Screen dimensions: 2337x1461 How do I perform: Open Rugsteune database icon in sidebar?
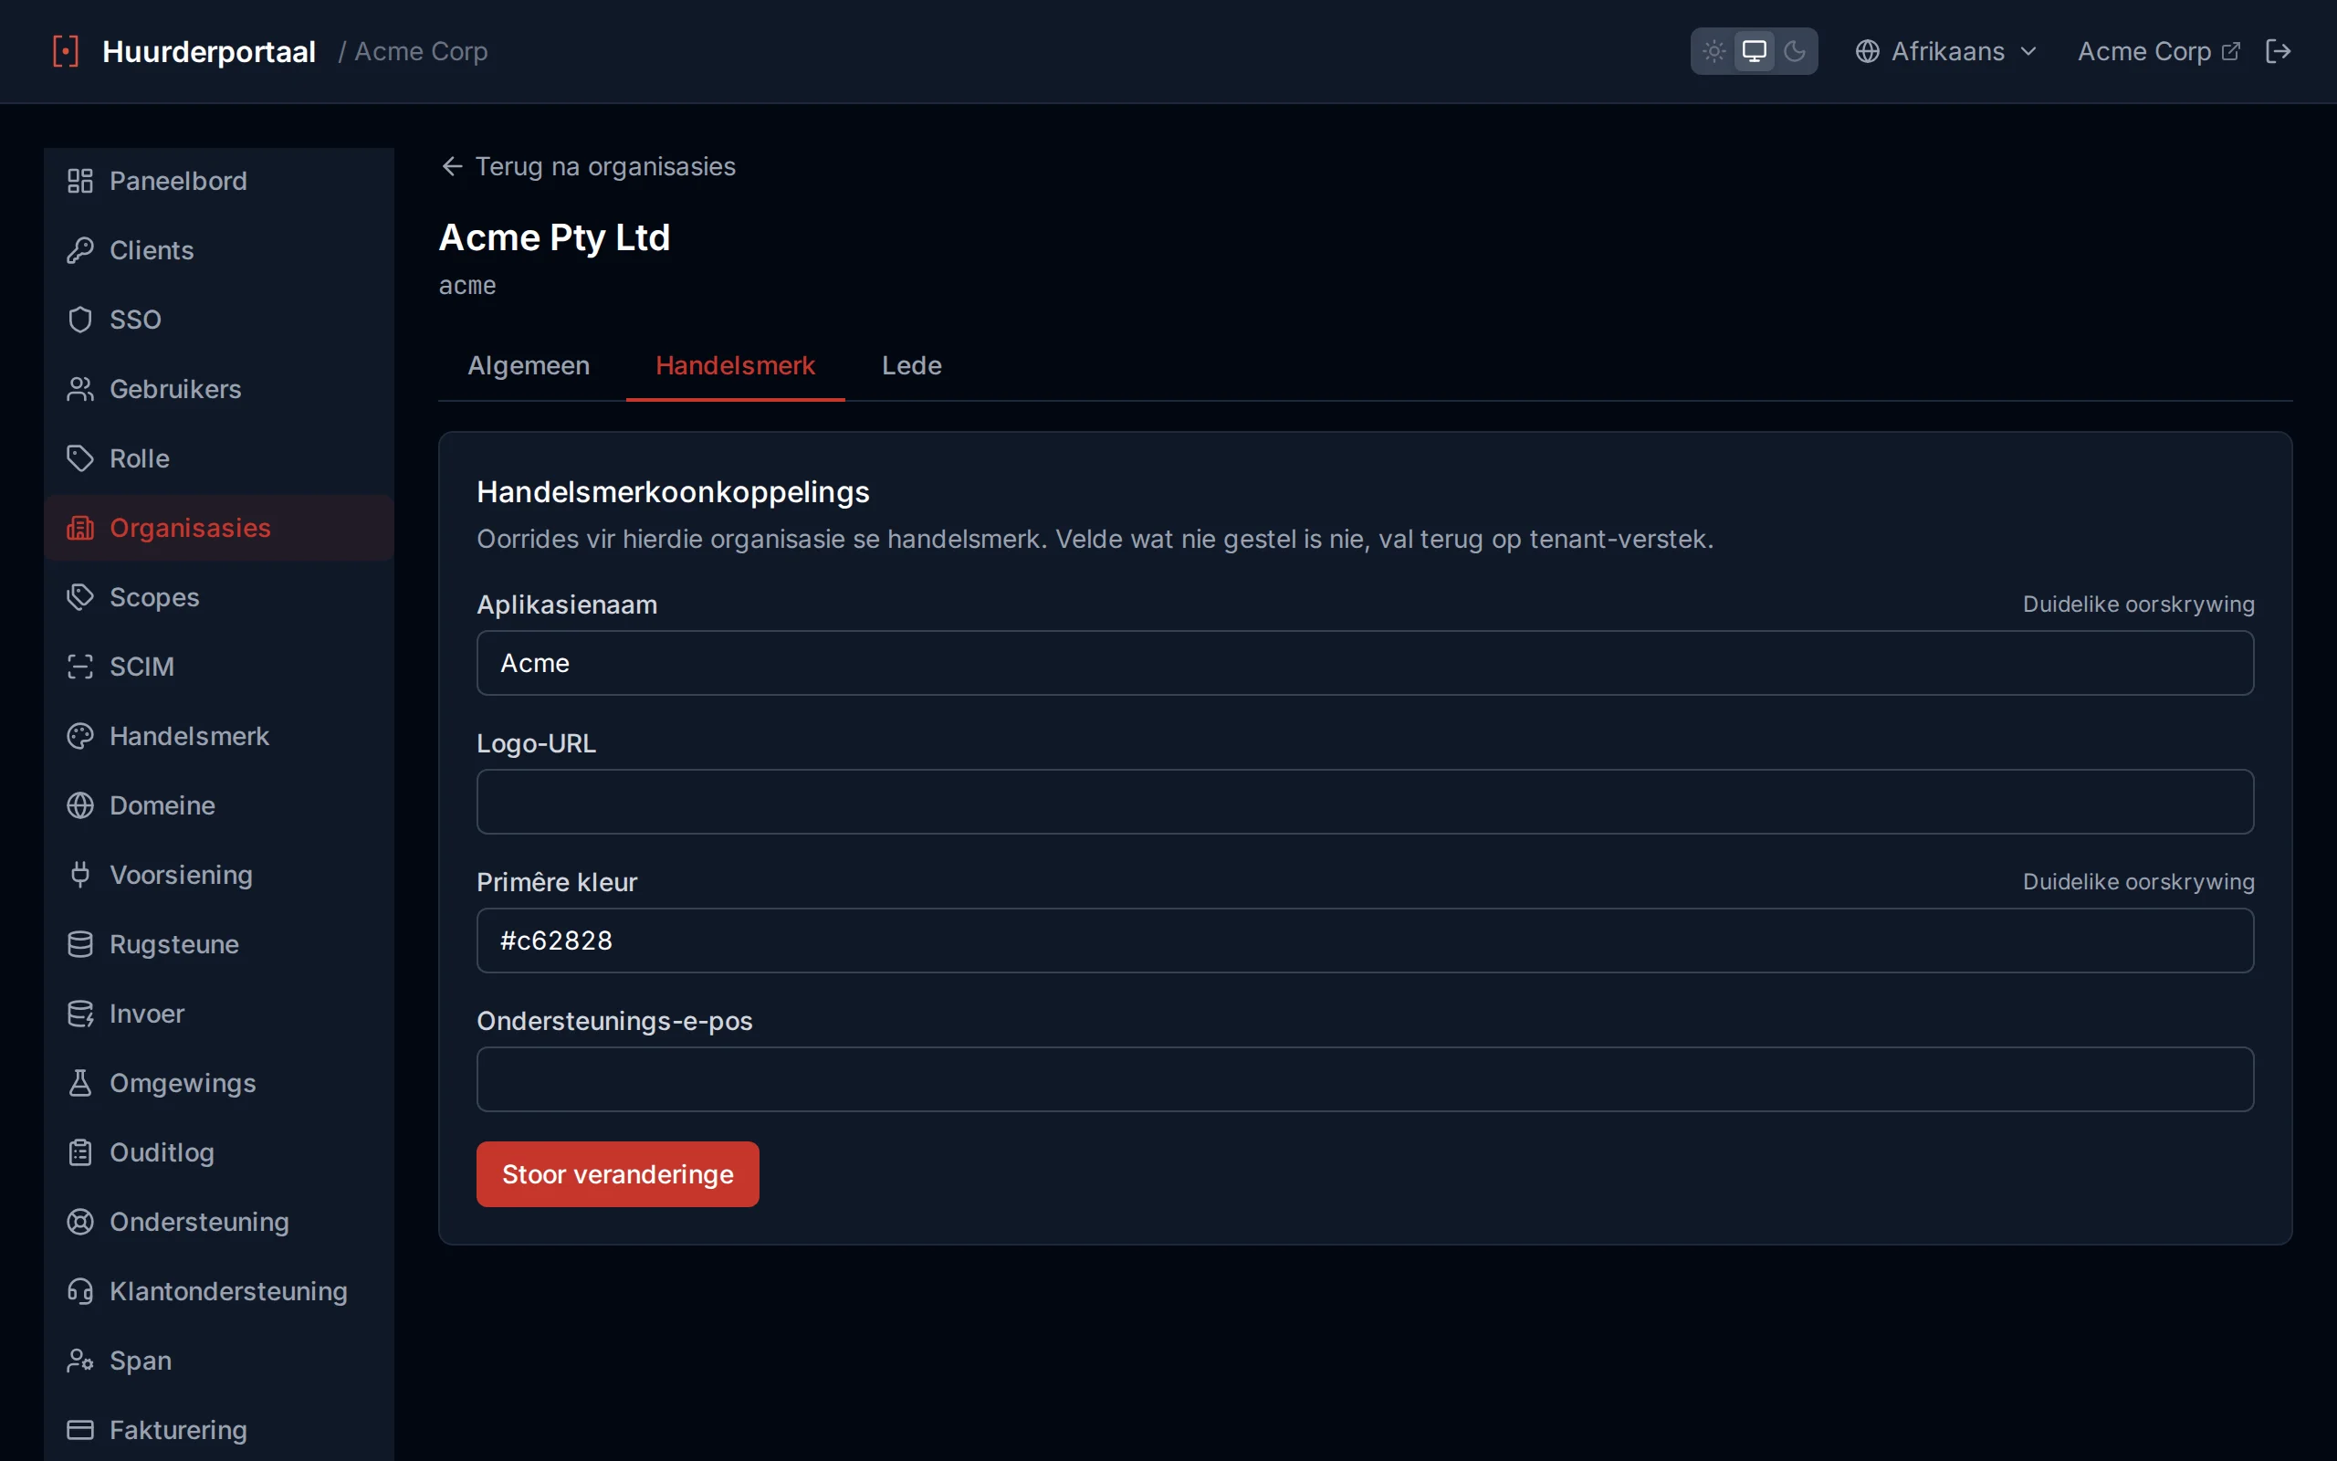(x=80, y=944)
